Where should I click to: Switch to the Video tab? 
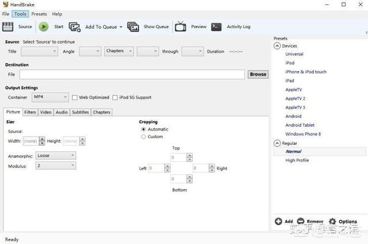[x=45, y=112]
